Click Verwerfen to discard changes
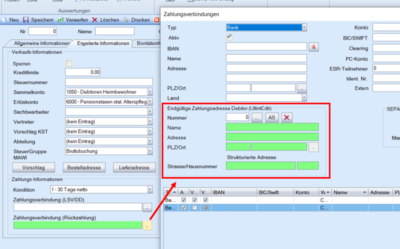The image size is (400, 249). pos(61,20)
